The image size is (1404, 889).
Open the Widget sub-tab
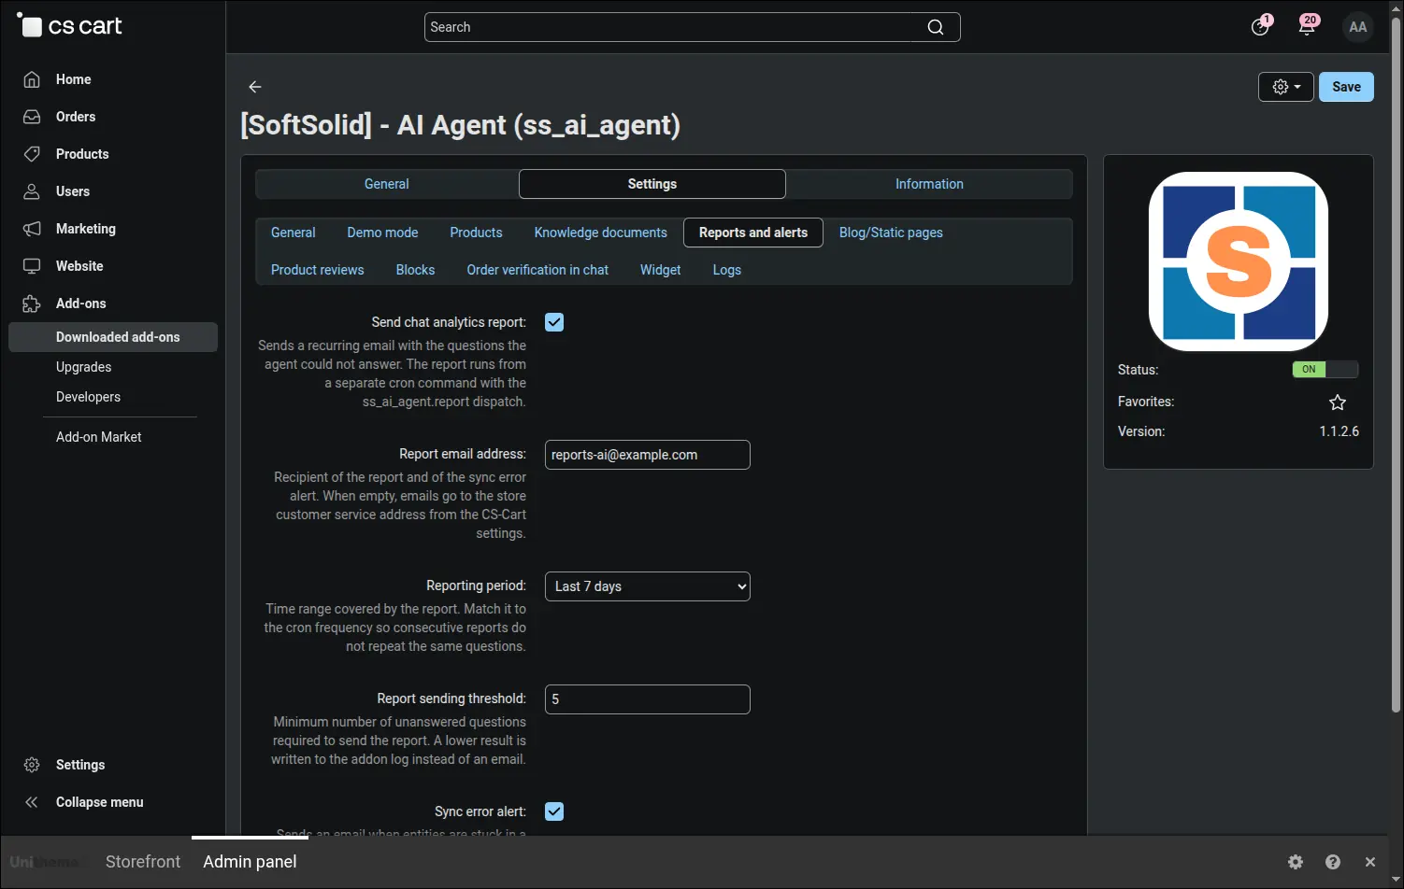point(661,270)
